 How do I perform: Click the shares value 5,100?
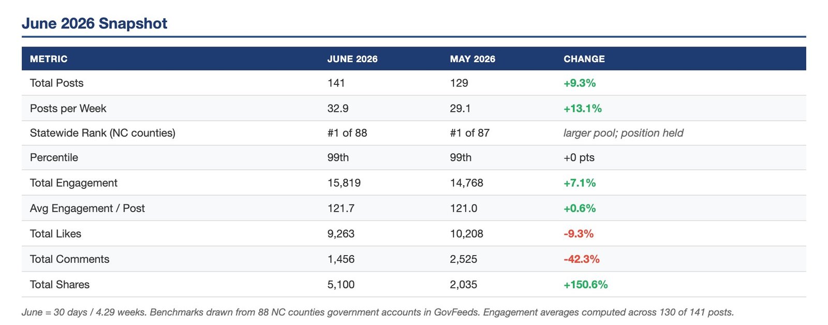[341, 284]
